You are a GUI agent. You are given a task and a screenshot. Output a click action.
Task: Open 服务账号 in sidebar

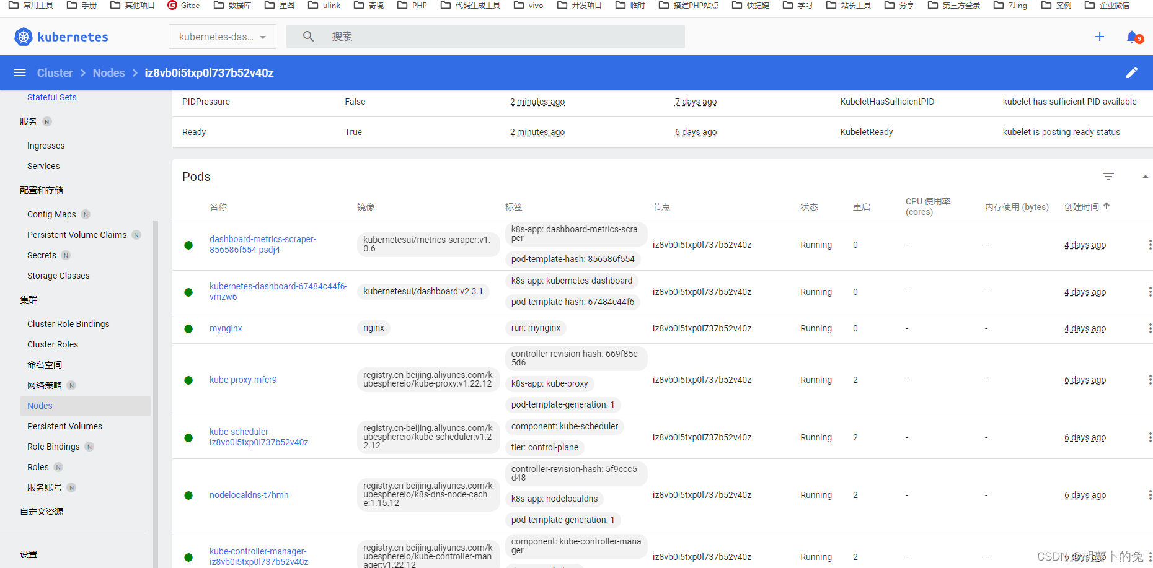tap(45, 487)
